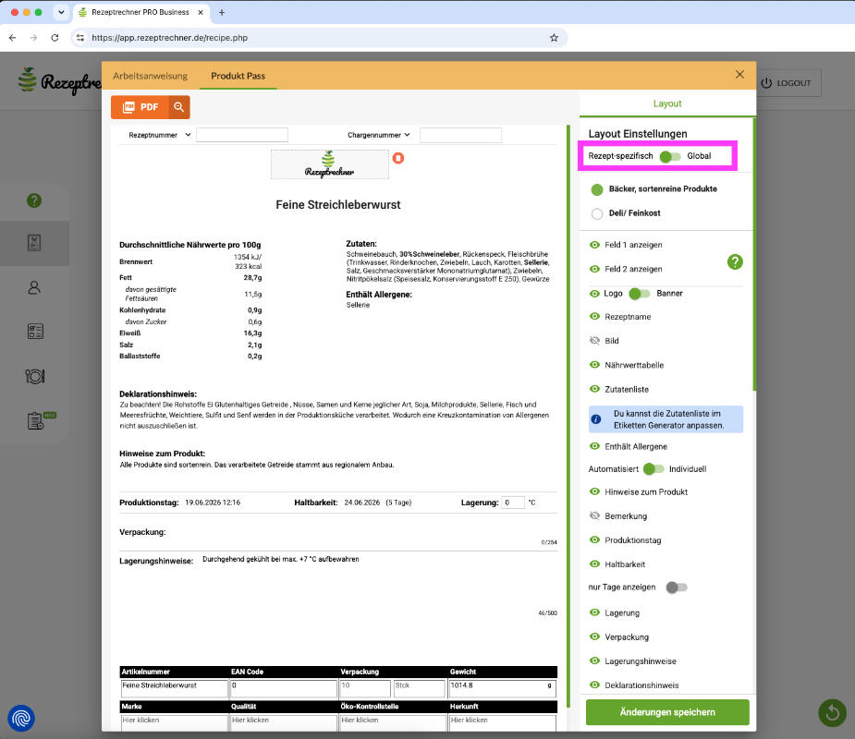Viewport: 855px width, 739px height.
Task: Toggle the Logo / Banner switch
Action: (639, 294)
